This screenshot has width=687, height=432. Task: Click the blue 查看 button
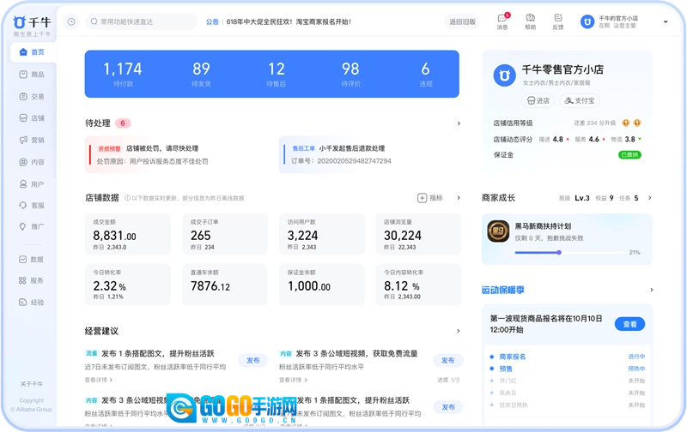click(629, 324)
